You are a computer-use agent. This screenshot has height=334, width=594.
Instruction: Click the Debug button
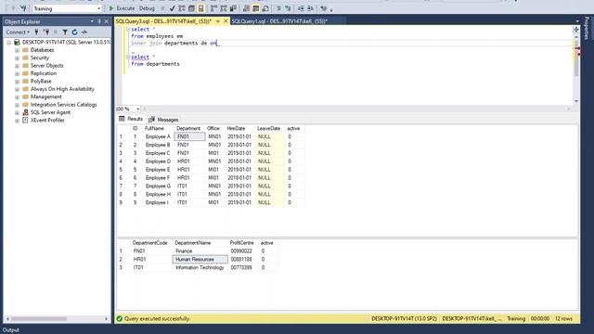(147, 8)
